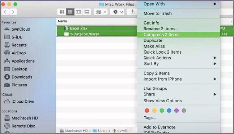234x134 pixels.
Task: Click dywrit home folder in path bar
Action: pos(120,131)
